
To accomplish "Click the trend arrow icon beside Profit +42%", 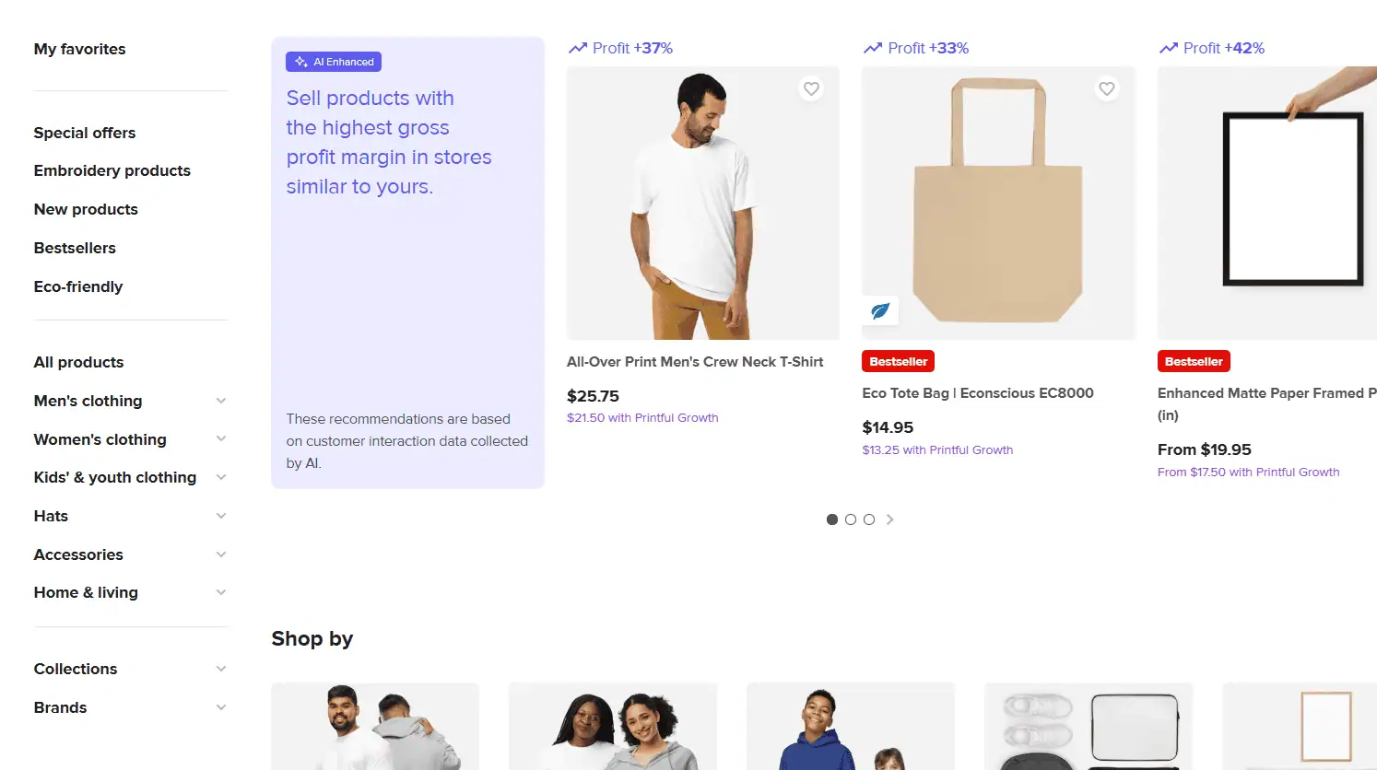I will [x=1169, y=48].
